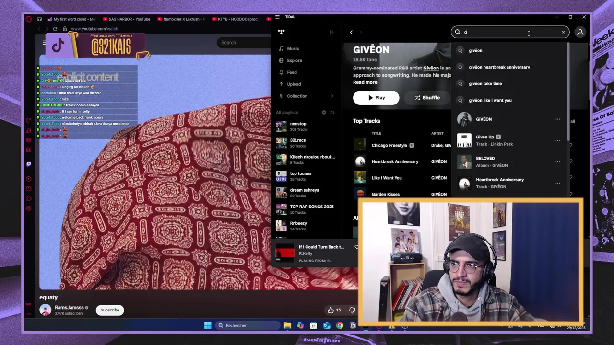Open now playing album art thumbnail
This screenshot has height=345, width=614.
pos(284,253)
